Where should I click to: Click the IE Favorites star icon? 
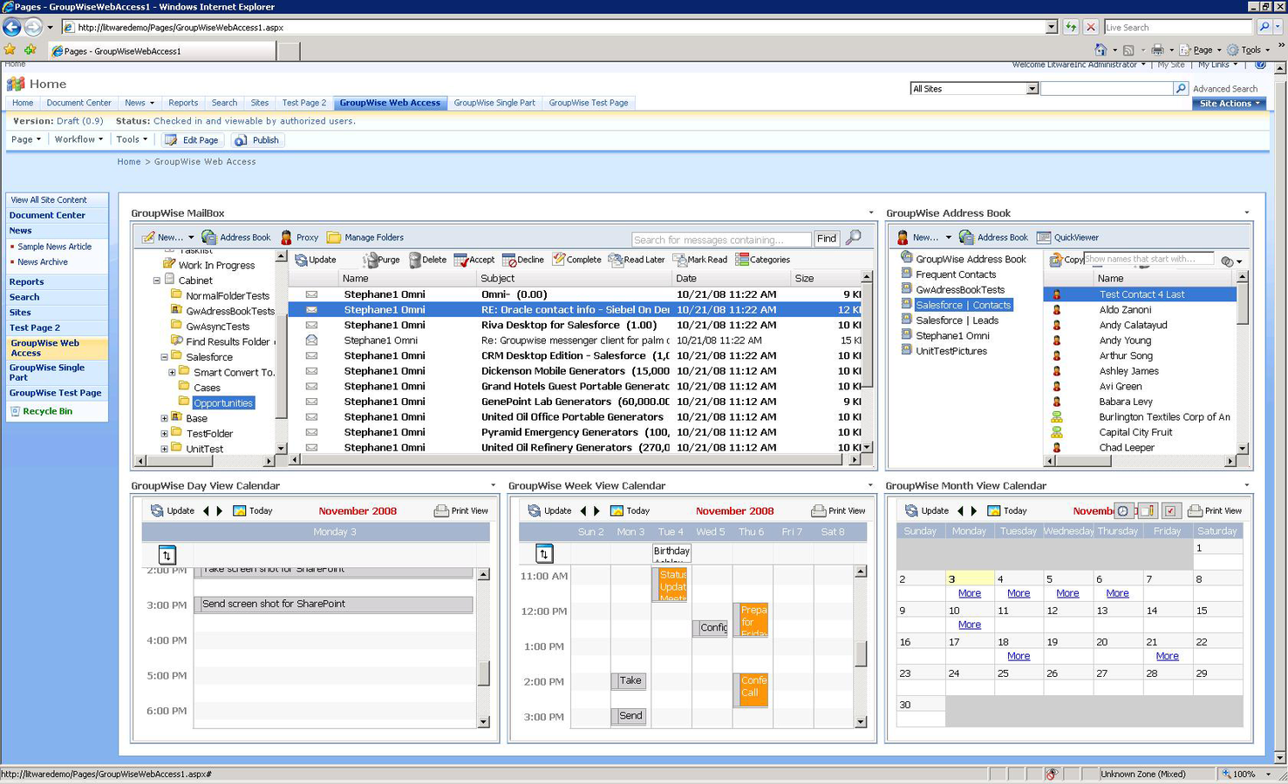pyautogui.click(x=10, y=50)
